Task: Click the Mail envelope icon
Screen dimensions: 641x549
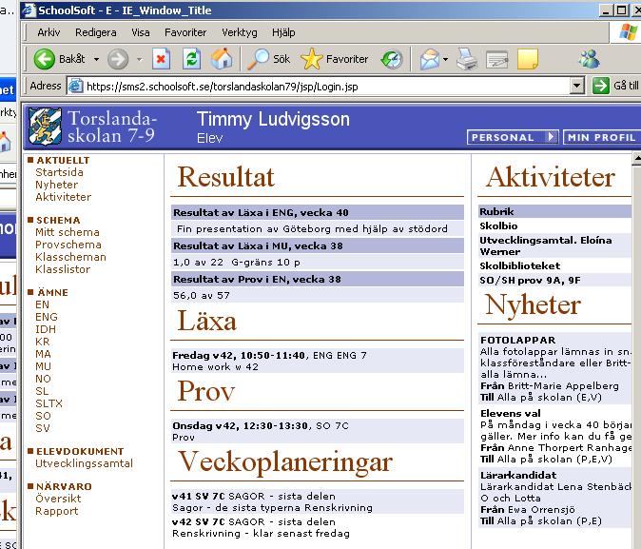Action: [430, 60]
